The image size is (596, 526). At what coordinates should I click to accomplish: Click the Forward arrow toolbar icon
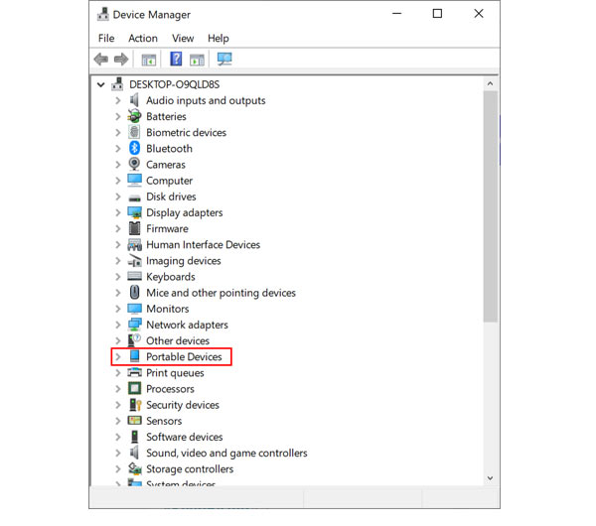121,61
